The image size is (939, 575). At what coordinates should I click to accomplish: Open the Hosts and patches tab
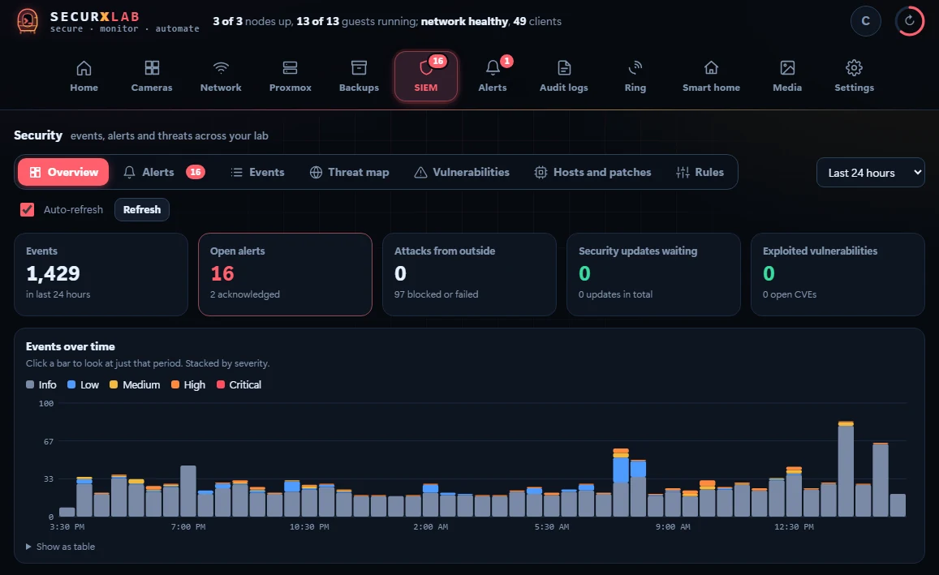tap(593, 172)
